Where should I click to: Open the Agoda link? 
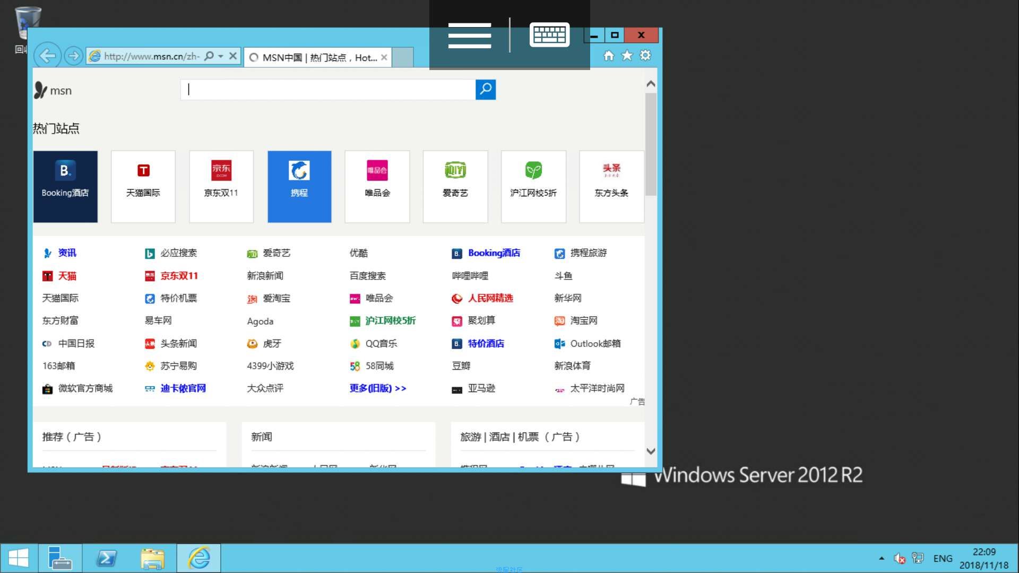pyautogui.click(x=260, y=322)
